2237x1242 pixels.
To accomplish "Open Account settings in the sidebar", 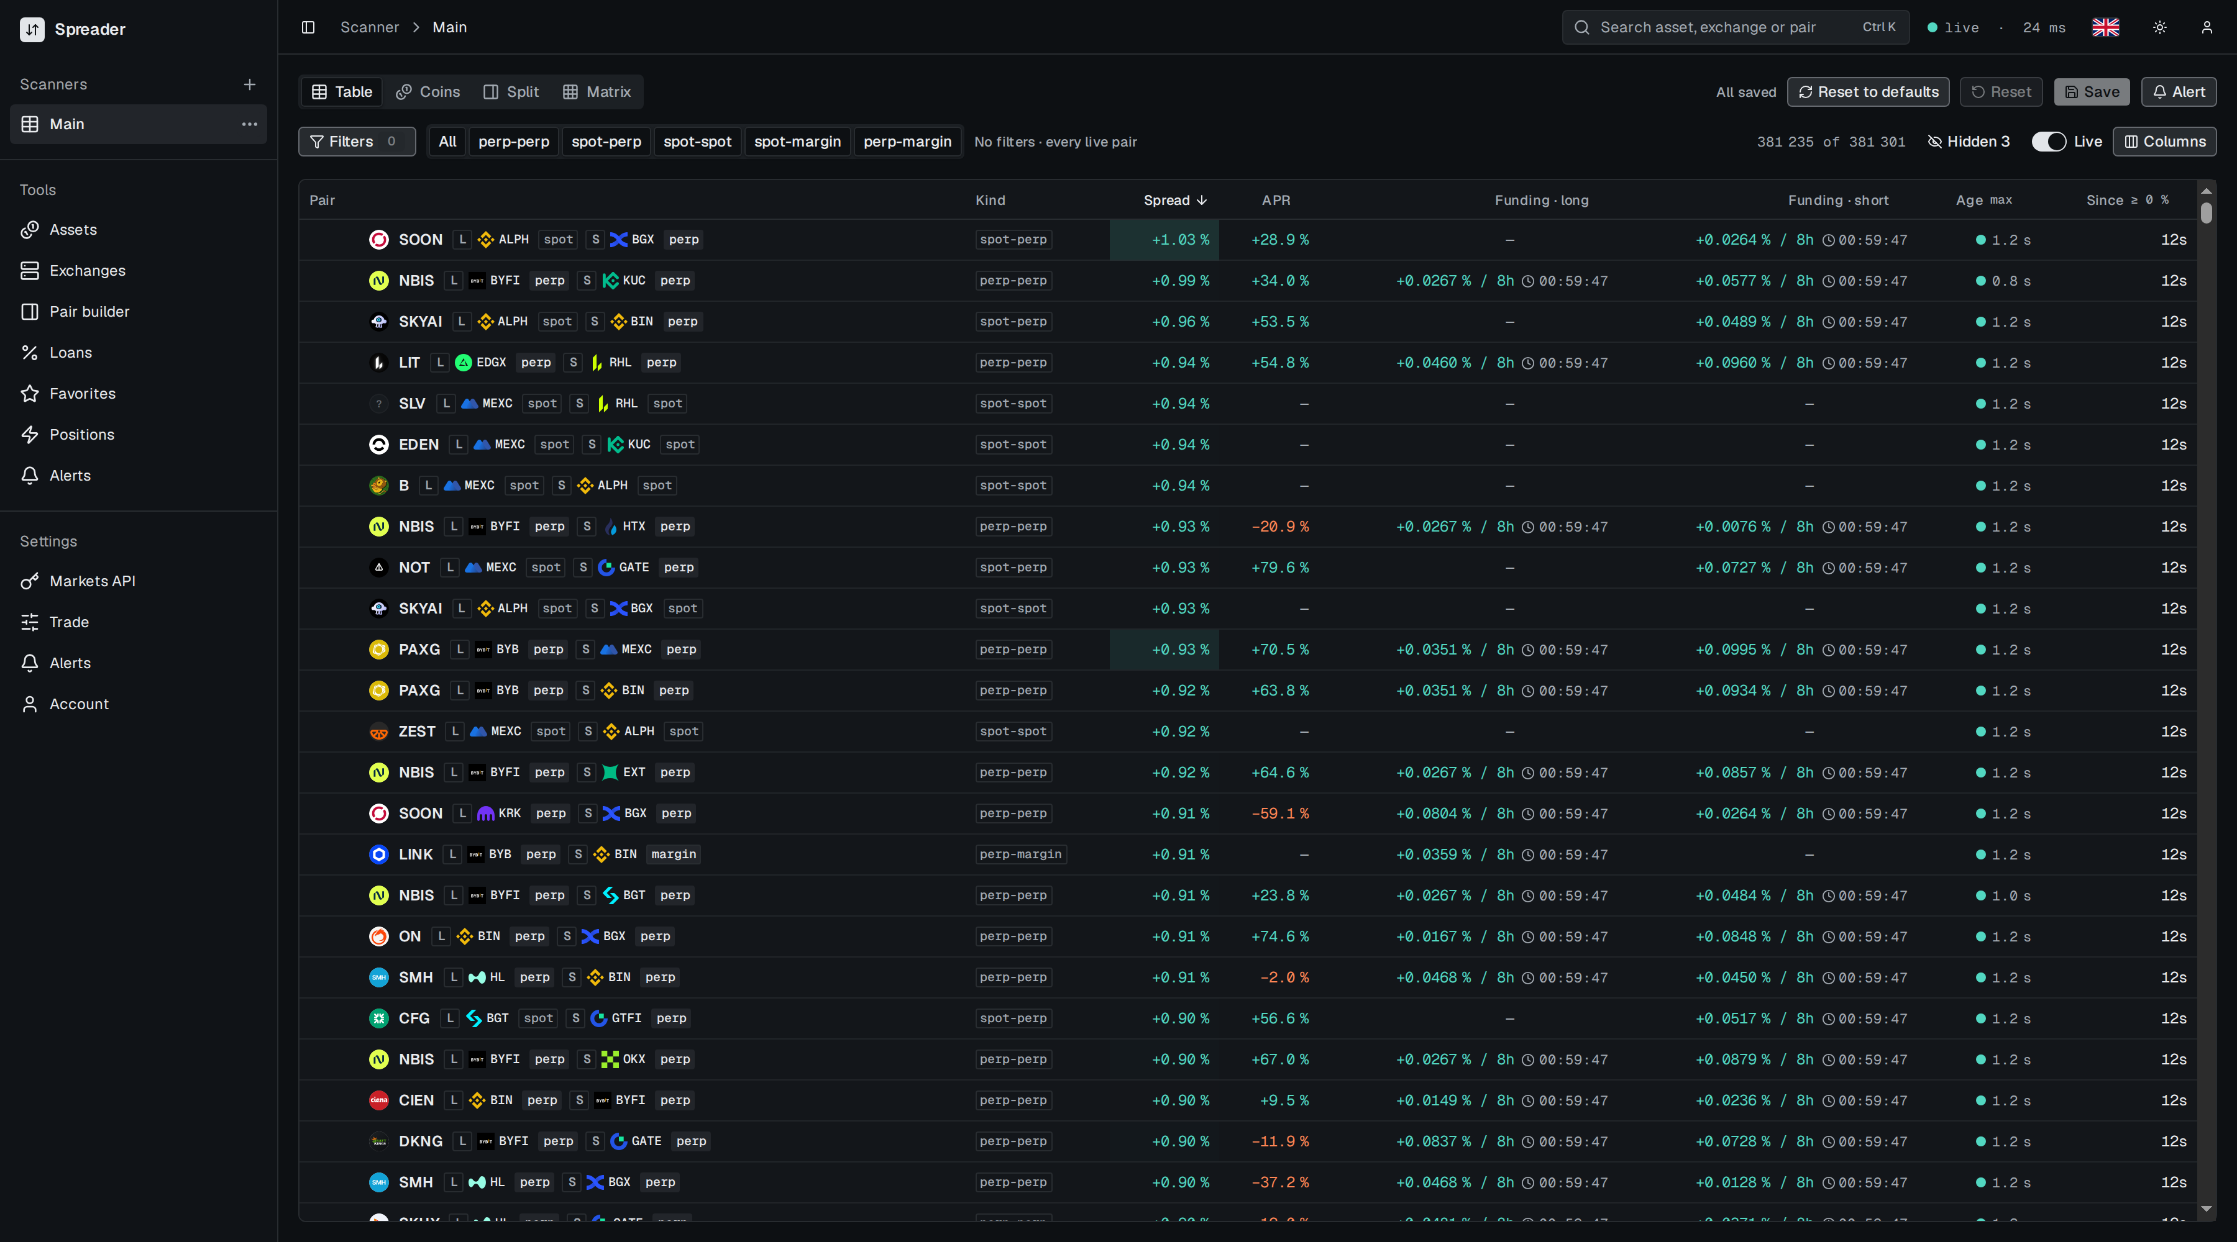I will click(139, 704).
